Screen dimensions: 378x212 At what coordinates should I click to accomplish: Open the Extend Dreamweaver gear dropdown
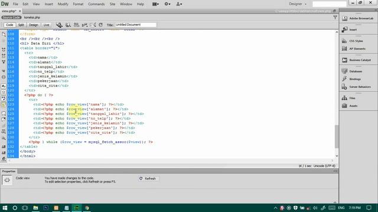click(167, 4)
